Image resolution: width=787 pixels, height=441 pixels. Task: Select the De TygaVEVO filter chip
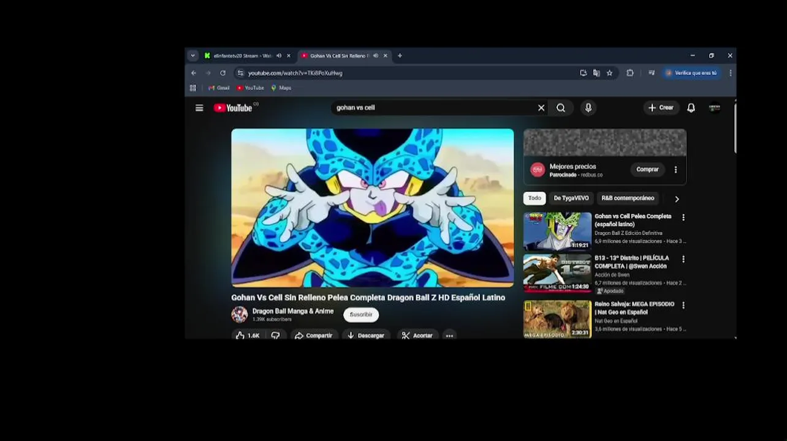tap(571, 198)
